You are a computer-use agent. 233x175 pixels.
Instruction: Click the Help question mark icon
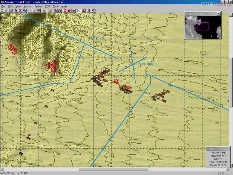(89, 10)
